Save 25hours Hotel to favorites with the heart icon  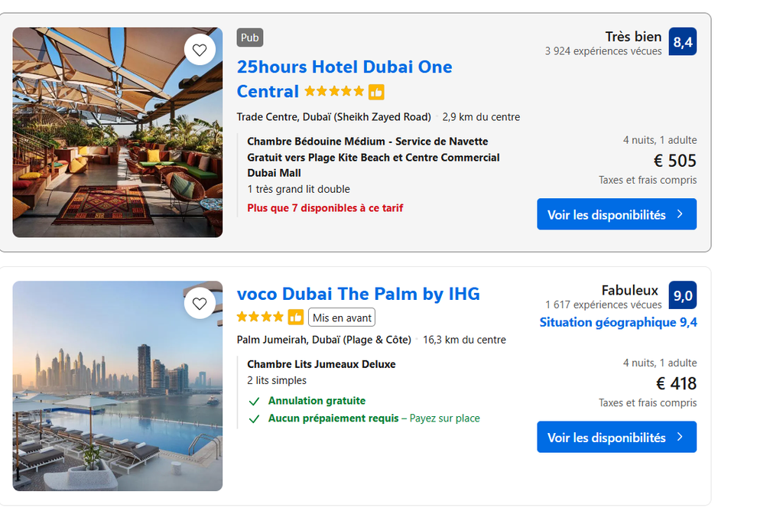pyautogui.click(x=200, y=50)
